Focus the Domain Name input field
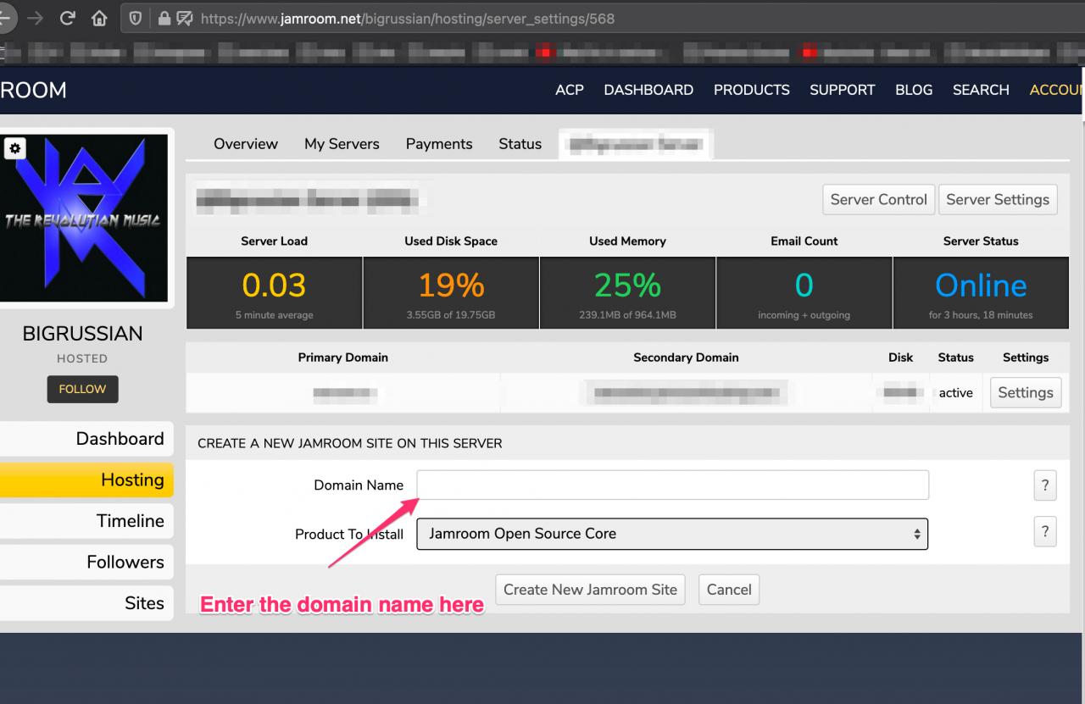The height and width of the screenshot is (704, 1085). 672,485
